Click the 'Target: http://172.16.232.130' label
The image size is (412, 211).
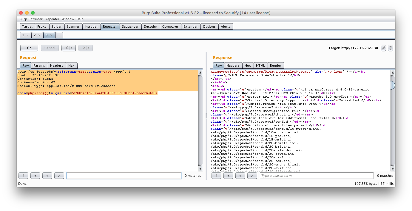(x=353, y=48)
